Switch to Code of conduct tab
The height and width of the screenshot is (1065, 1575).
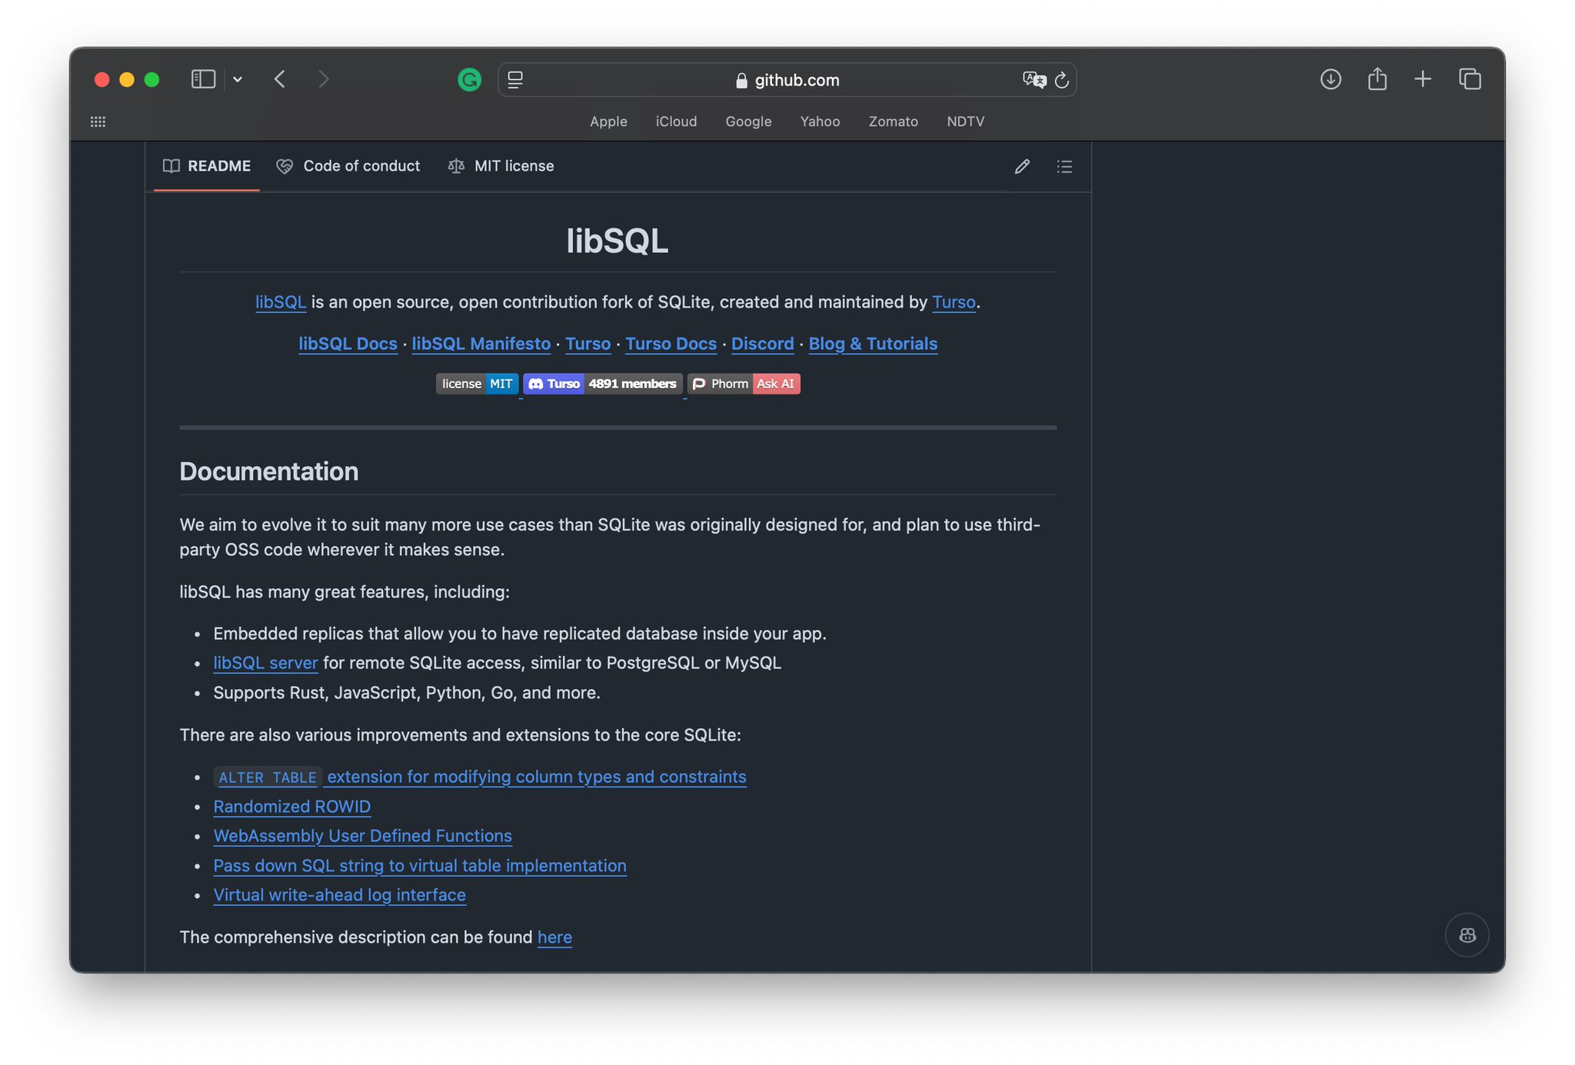coord(348,166)
